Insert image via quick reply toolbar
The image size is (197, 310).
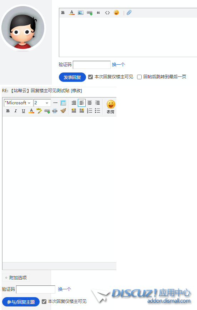81,12
